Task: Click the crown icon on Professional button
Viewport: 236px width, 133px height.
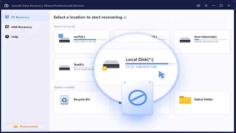Action: (16, 126)
